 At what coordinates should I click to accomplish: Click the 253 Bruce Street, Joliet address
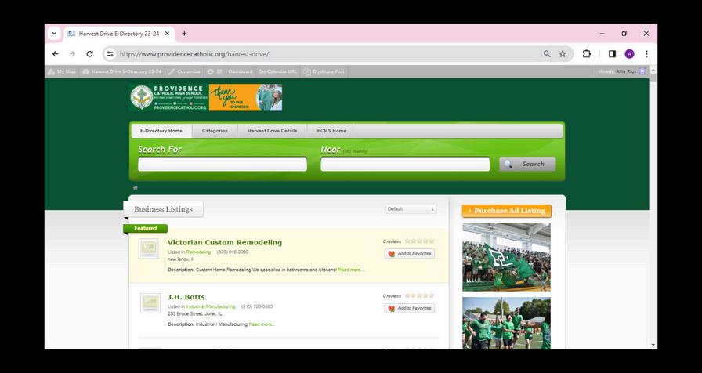[195, 314]
